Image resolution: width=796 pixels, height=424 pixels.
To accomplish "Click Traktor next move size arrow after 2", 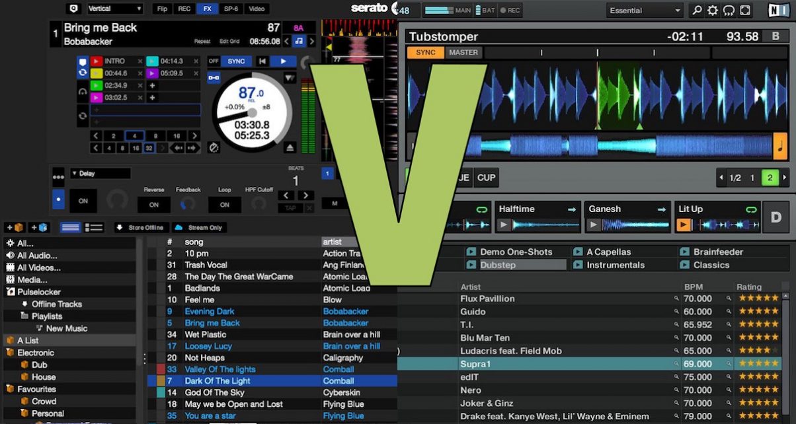I will (x=785, y=178).
